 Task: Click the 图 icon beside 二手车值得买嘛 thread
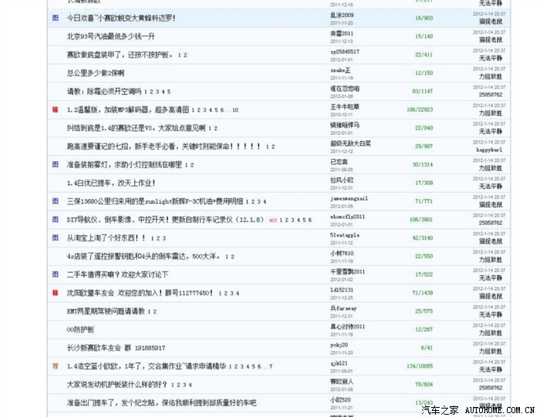(55, 274)
